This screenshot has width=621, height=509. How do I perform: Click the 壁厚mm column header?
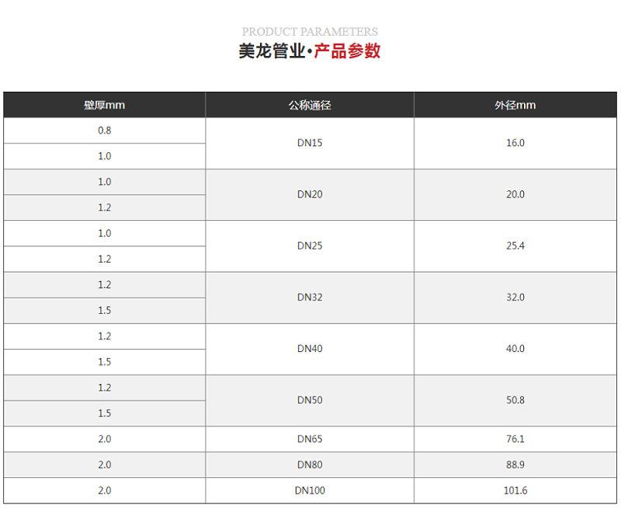pos(103,104)
